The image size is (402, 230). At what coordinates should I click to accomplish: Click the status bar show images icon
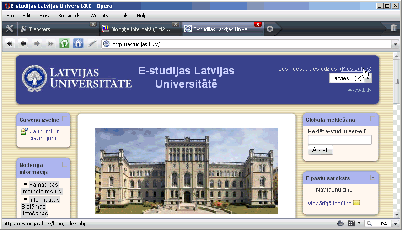[x=340, y=223]
